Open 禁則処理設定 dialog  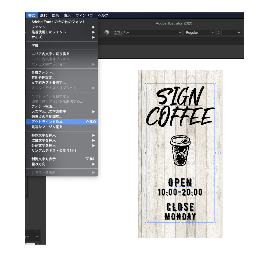tap(62, 78)
